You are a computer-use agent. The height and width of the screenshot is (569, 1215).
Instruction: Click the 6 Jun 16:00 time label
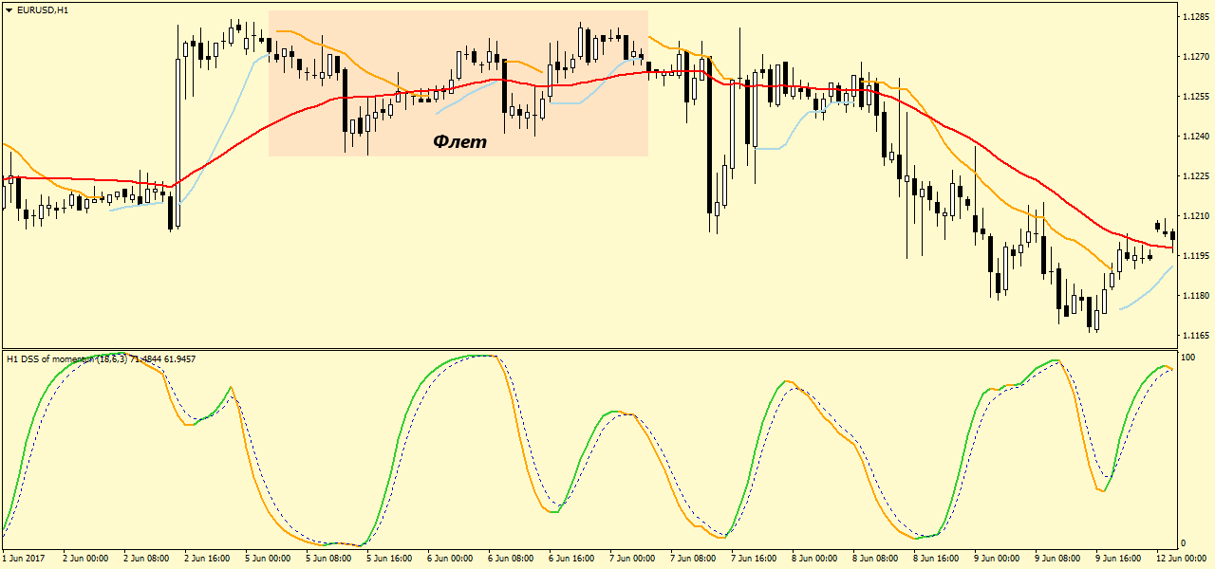(x=570, y=559)
